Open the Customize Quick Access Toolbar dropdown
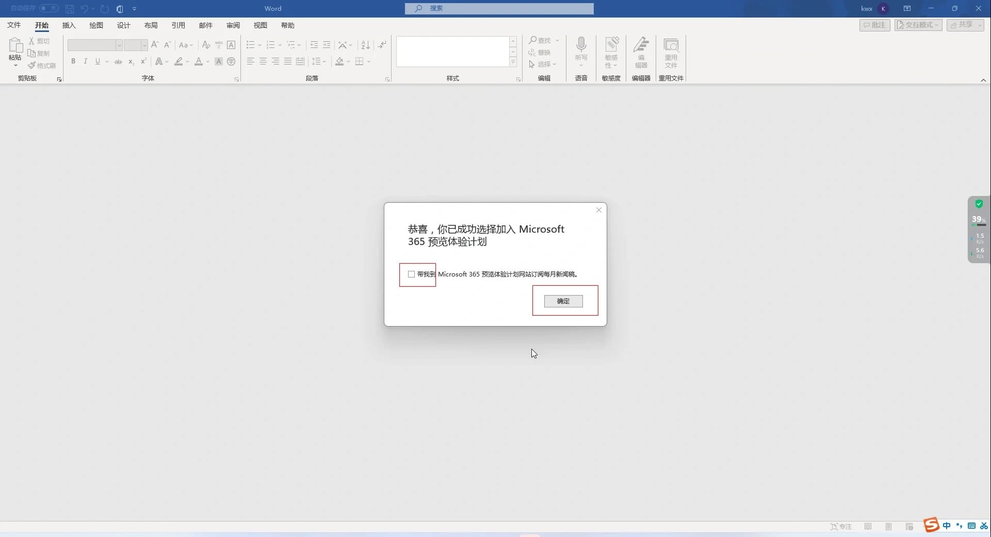 [135, 9]
